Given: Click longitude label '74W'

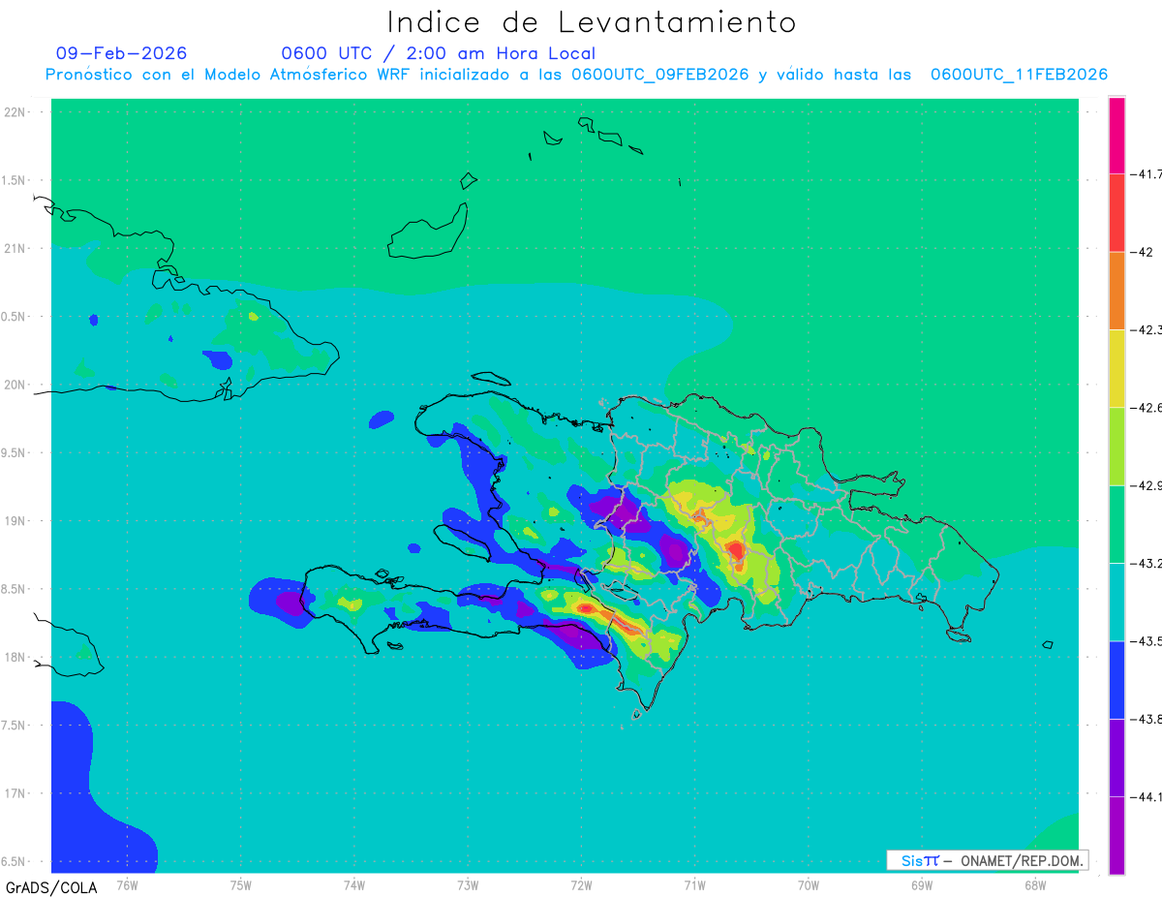Looking at the screenshot, I should click(x=353, y=885).
